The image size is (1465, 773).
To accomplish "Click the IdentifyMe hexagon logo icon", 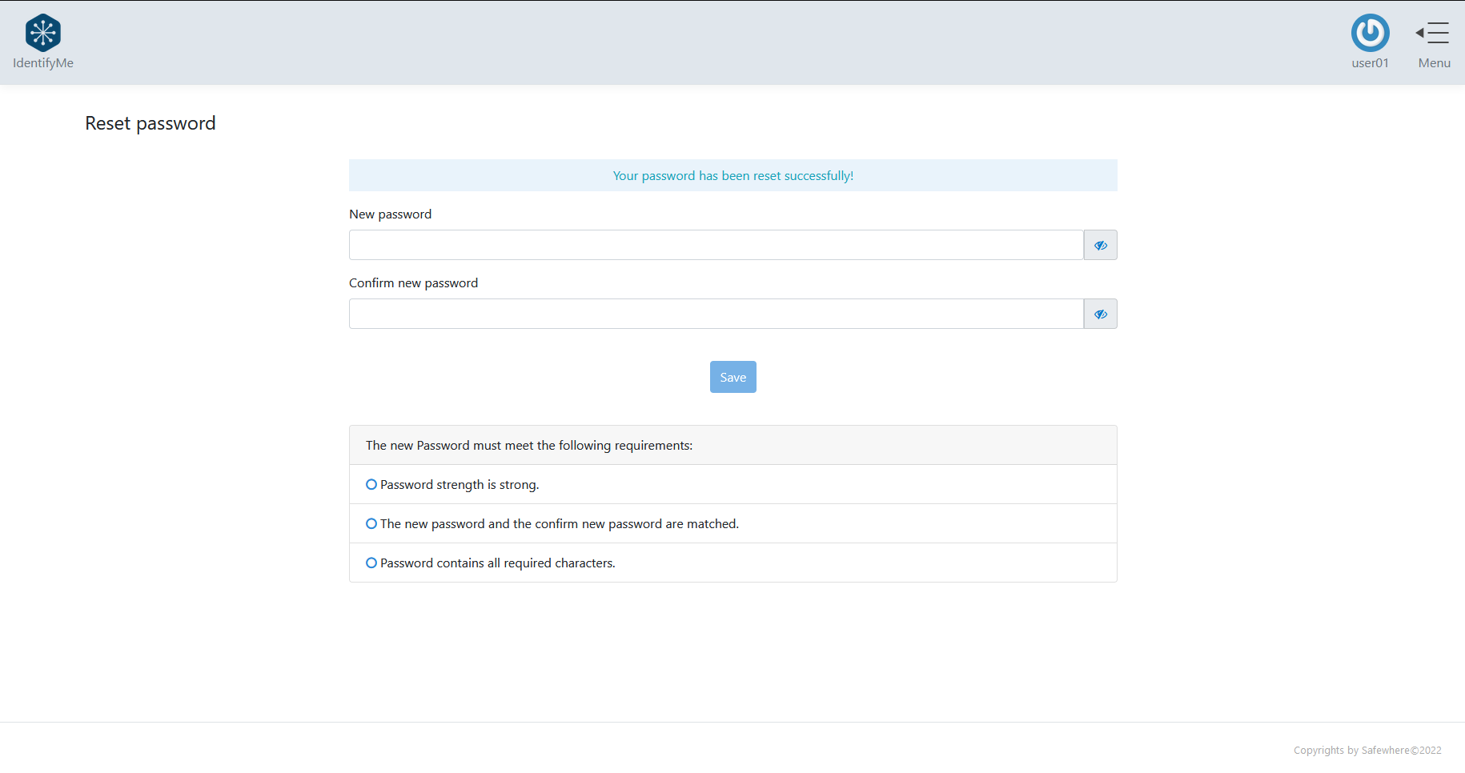I will [43, 33].
